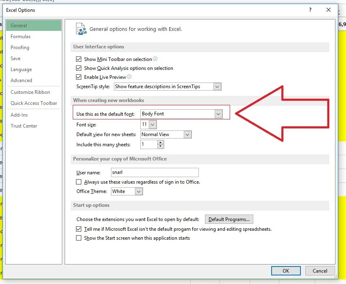The height and width of the screenshot is (284, 346).
Task: Click the info icon beside Show Mini Toolbar
Action: (155, 59)
